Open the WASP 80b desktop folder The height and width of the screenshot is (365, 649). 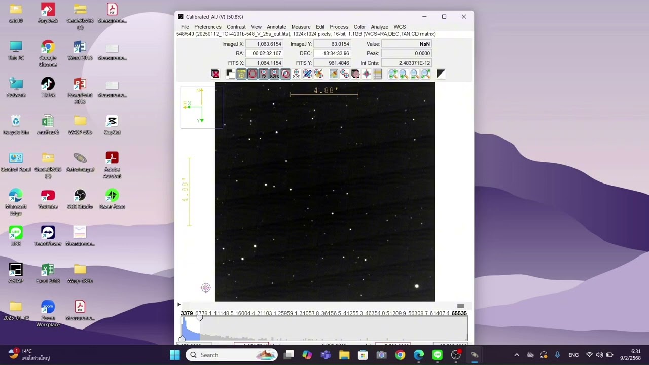pos(80,125)
